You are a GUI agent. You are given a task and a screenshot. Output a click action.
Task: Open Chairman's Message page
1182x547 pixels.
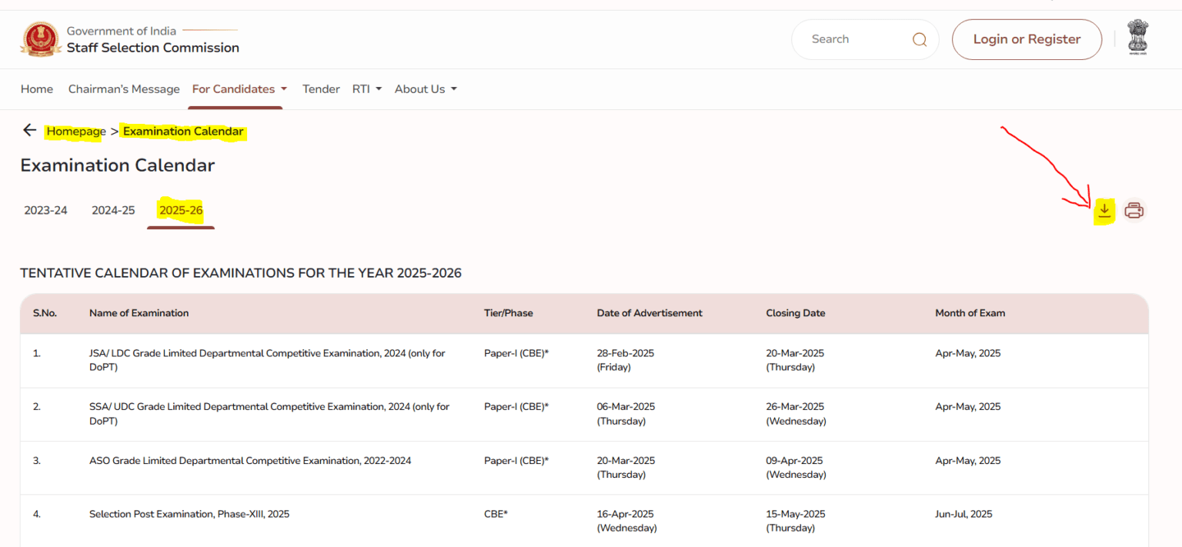124,89
